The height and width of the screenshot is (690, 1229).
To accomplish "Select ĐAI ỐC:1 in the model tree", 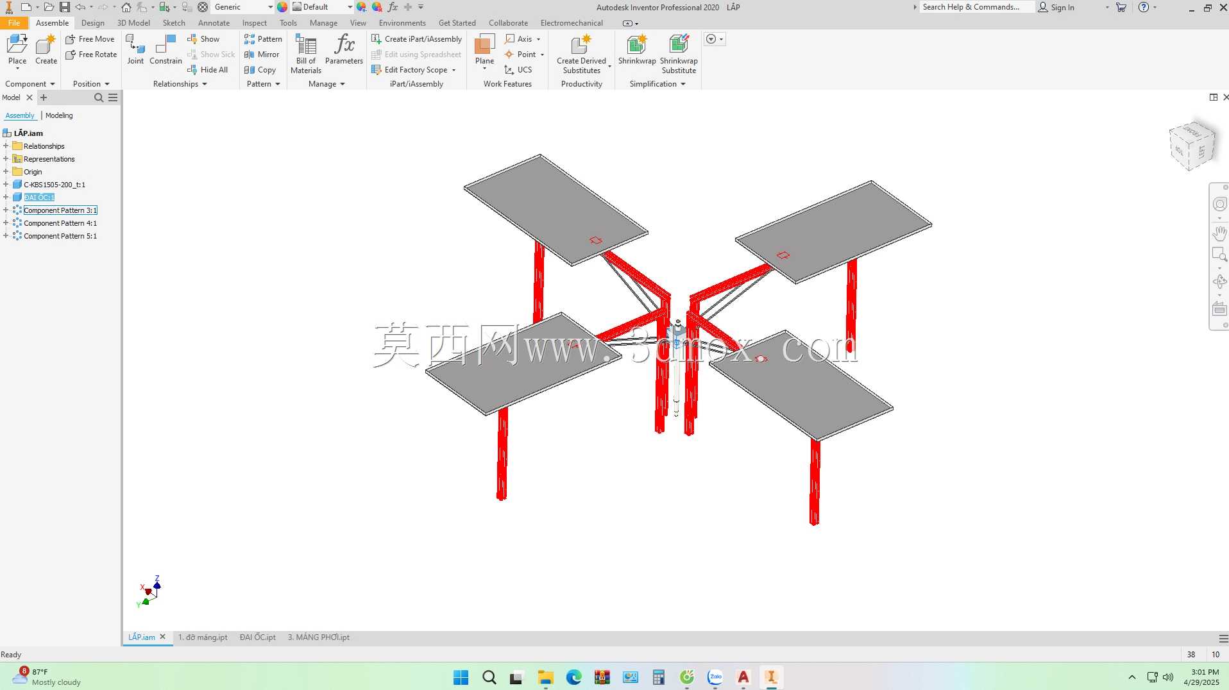I will 39,198.
